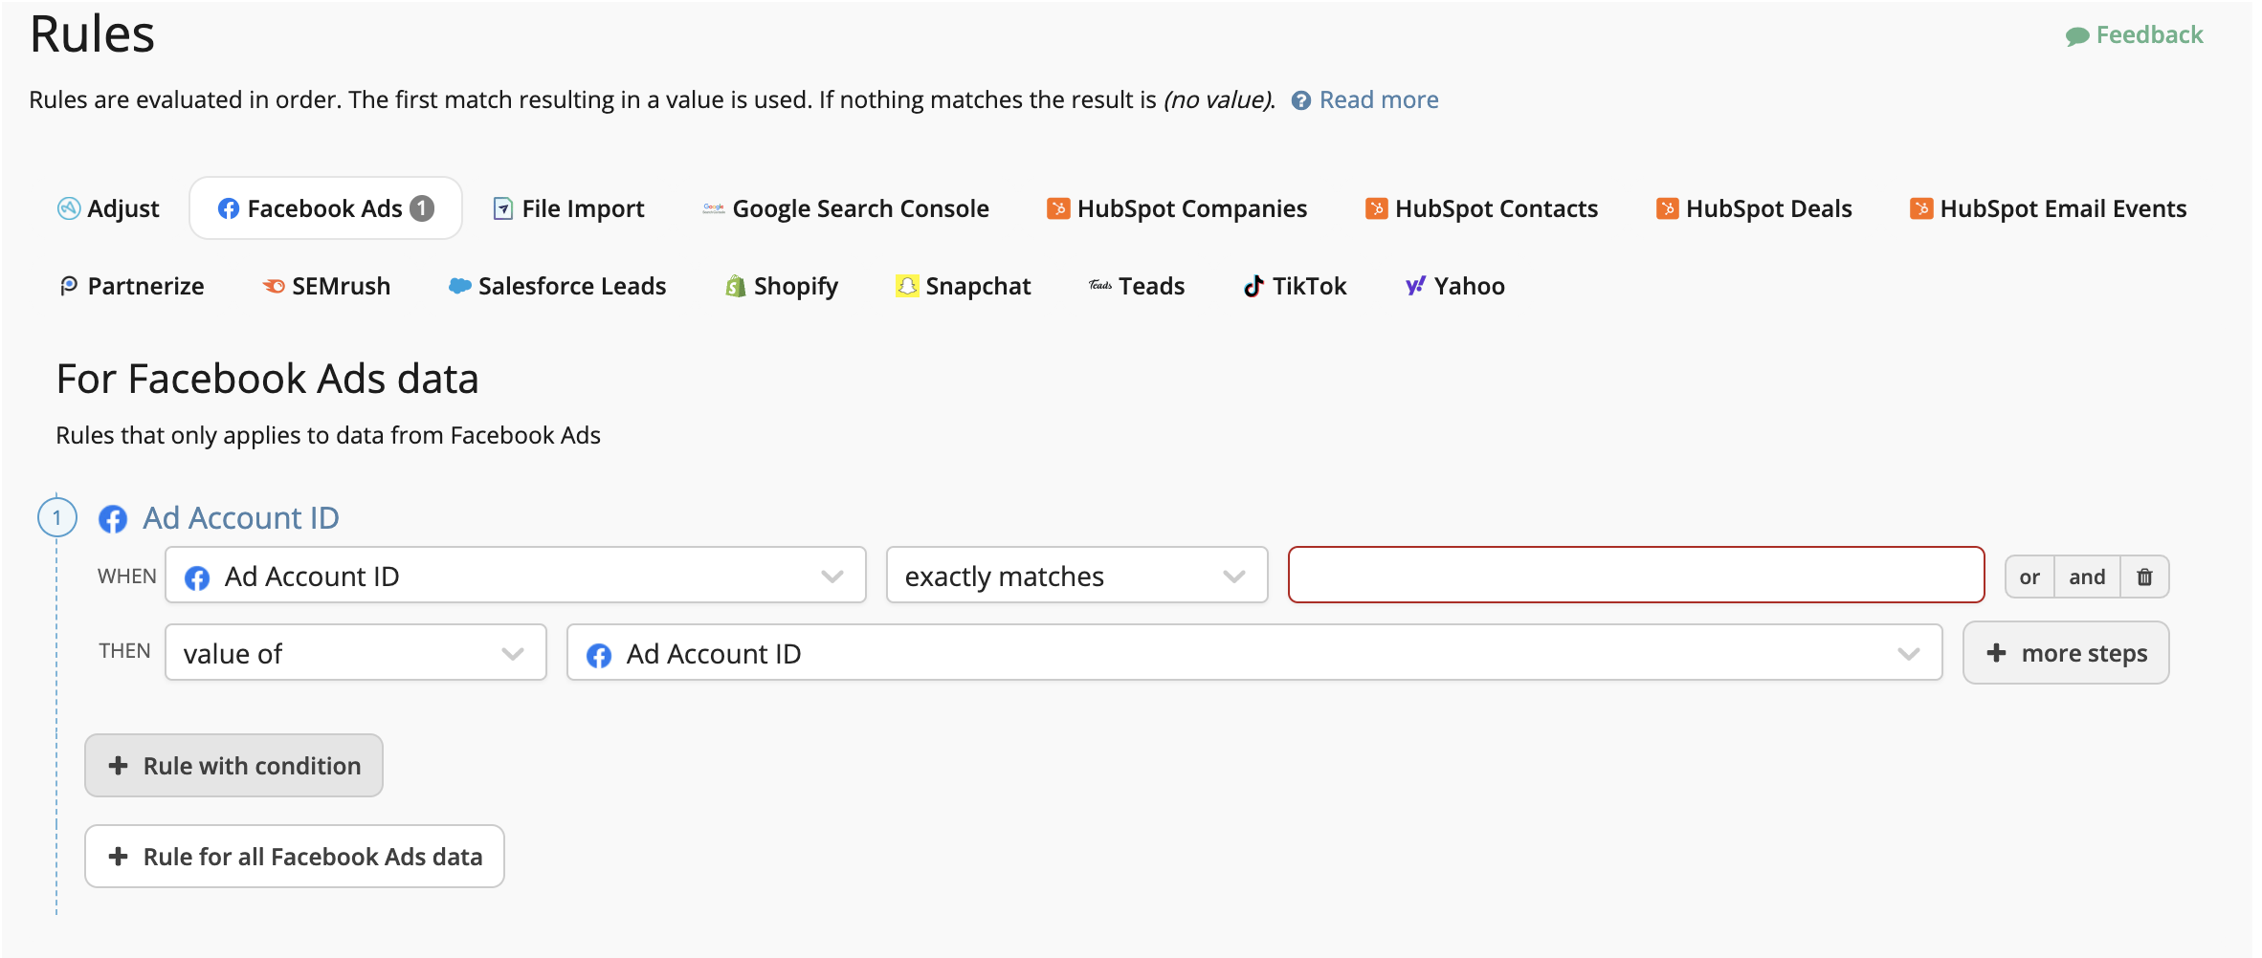Switch to the TikTok tab

1295,286
